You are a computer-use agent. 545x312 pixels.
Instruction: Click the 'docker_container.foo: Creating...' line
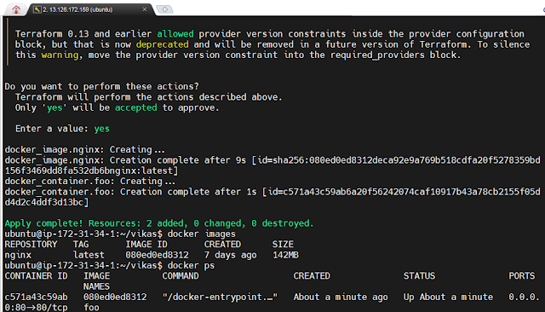tap(90, 182)
